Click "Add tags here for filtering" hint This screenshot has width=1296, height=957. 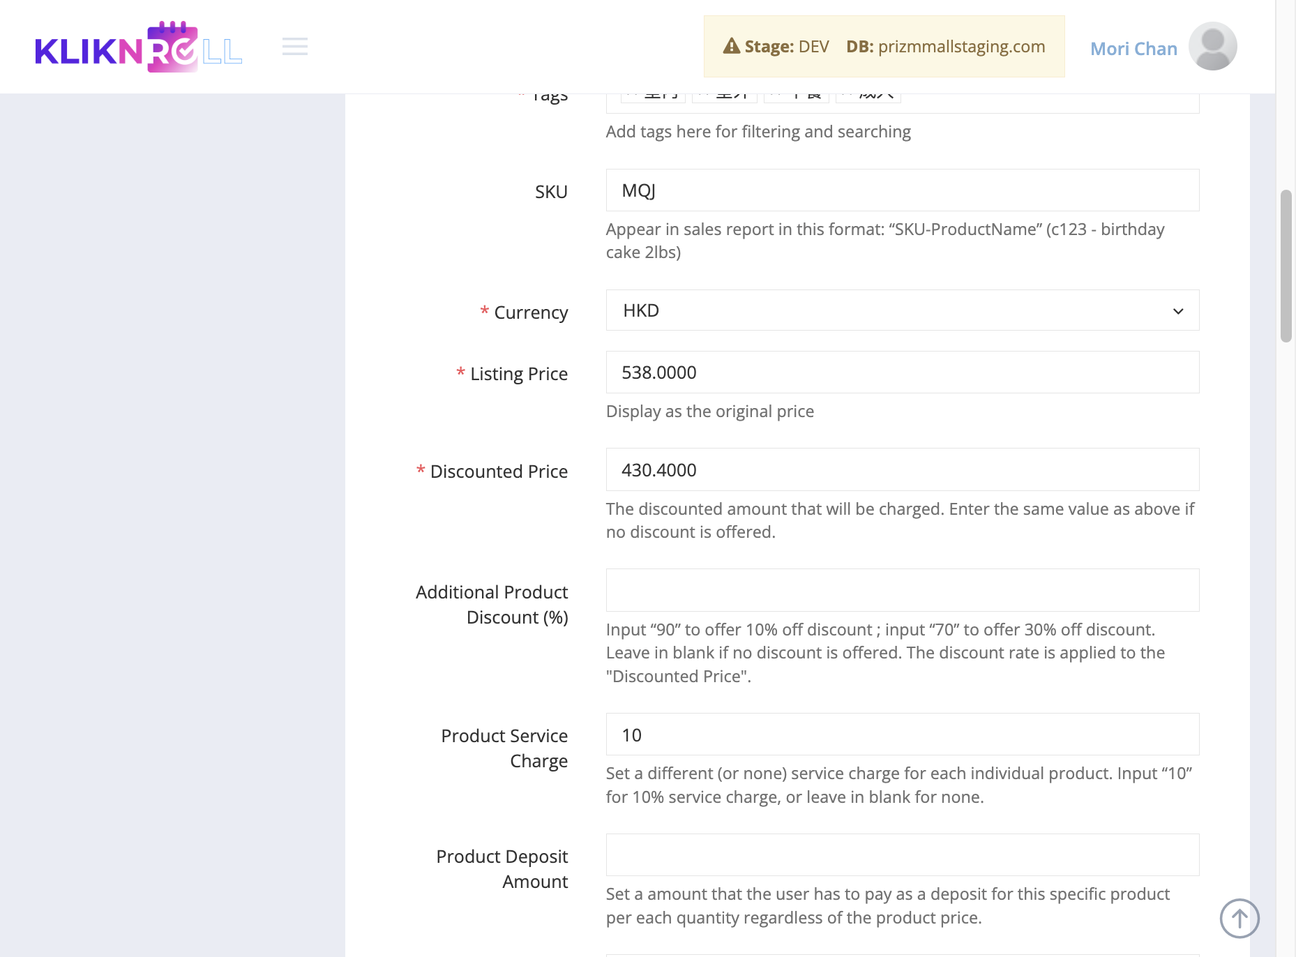(x=758, y=132)
